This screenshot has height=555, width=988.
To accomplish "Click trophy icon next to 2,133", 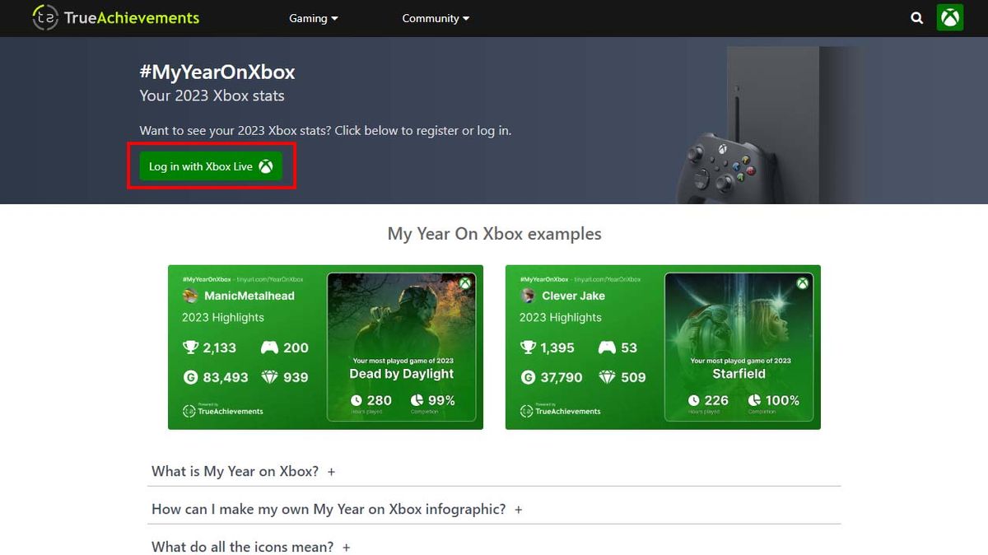I will [191, 347].
